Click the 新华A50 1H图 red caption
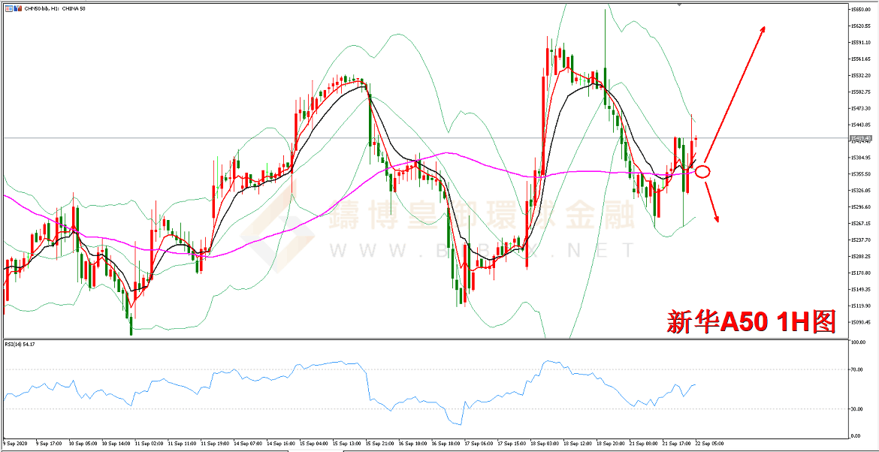 tap(751, 321)
